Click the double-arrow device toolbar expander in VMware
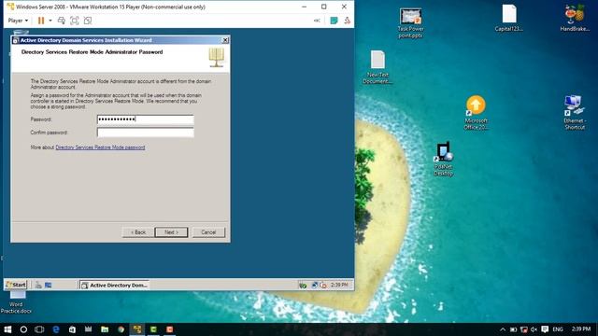 317,21
